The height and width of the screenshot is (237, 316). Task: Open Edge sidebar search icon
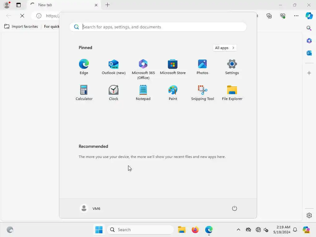(x=309, y=28)
